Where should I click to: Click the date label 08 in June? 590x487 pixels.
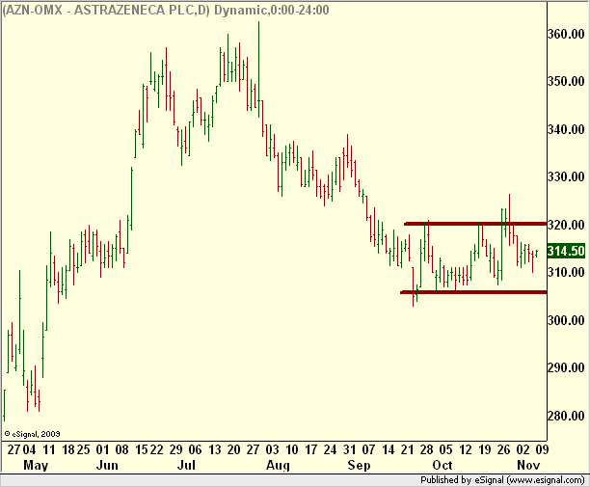click(122, 449)
